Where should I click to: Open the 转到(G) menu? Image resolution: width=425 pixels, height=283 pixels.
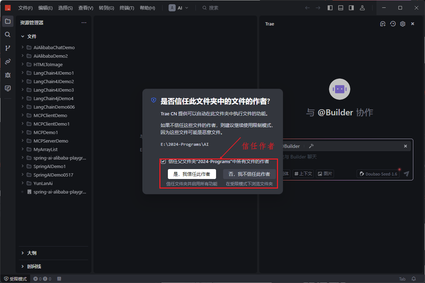tap(106, 8)
